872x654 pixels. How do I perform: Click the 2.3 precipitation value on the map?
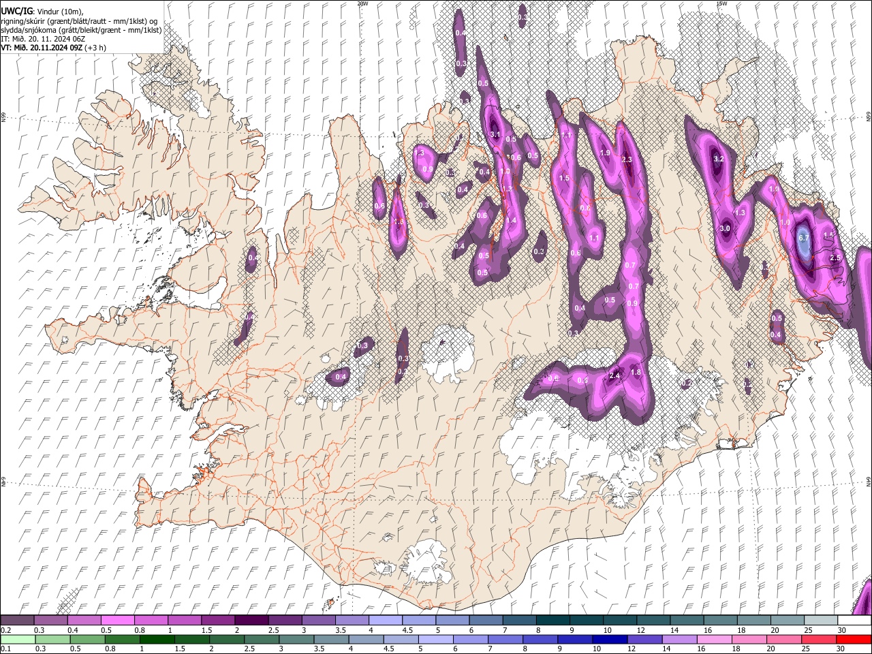(627, 159)
